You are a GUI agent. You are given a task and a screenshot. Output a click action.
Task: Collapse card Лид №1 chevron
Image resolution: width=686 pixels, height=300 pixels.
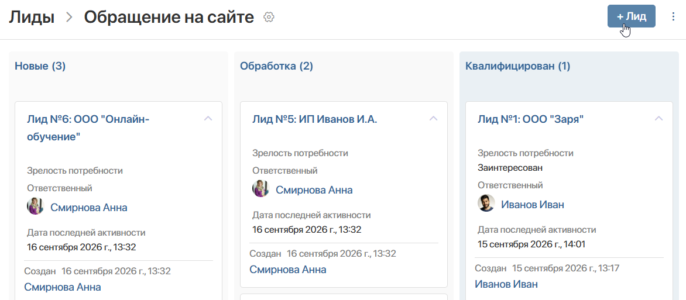(658, 119)
